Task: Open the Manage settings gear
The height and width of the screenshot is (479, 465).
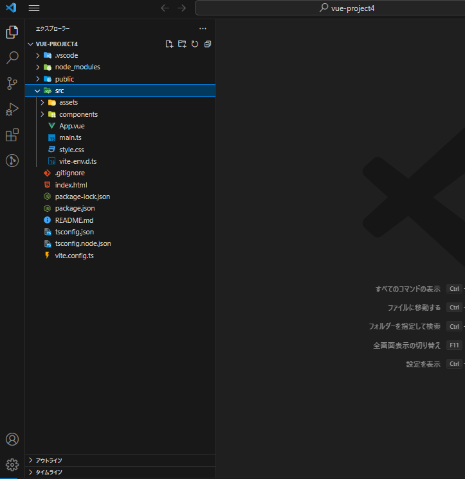Action: tap(12, 465)
